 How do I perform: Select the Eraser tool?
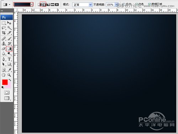4,49
